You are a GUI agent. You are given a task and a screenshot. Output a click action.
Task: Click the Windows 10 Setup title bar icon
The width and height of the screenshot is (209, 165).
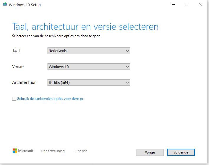[x=5, y=4]
